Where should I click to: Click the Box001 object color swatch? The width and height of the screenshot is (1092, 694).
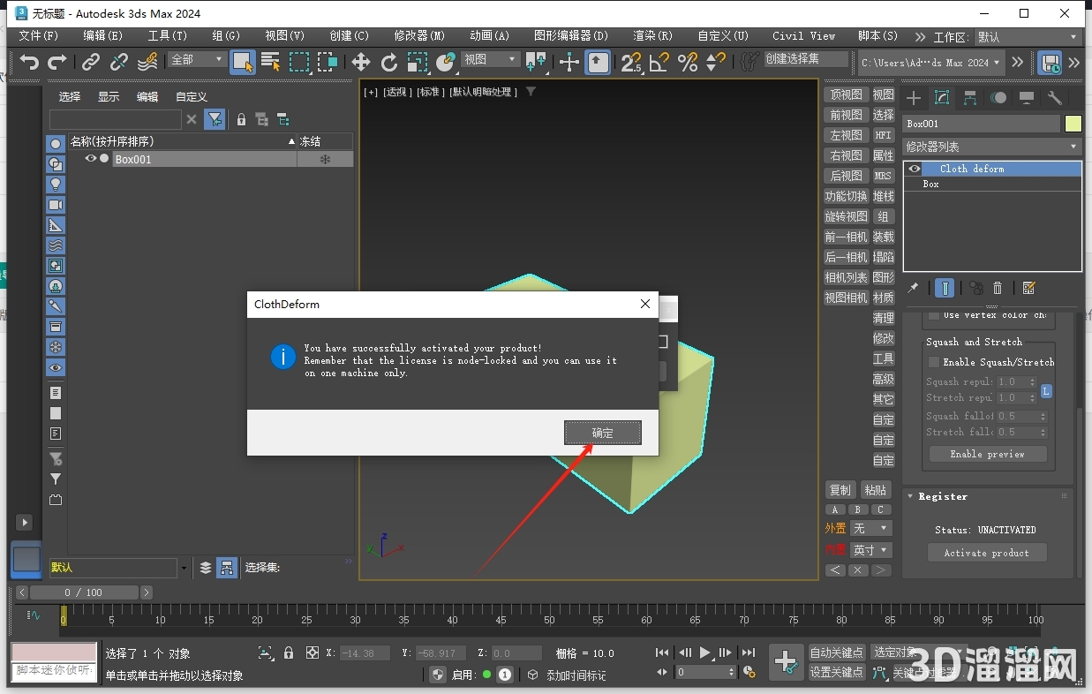point(1073,124)
